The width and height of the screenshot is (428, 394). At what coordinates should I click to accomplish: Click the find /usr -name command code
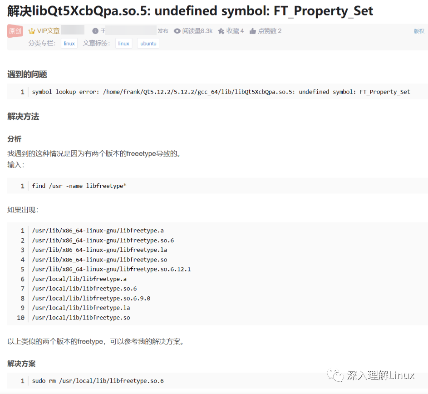[79, 186]
